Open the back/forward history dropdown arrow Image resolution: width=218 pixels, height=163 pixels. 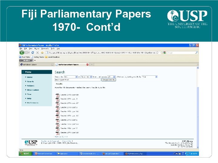[x=29, y=53]
